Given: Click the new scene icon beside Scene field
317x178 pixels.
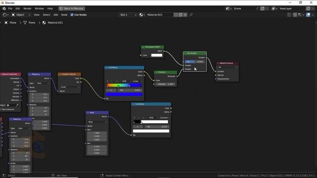Looking at the screenshot, I should tap(263, 8).
